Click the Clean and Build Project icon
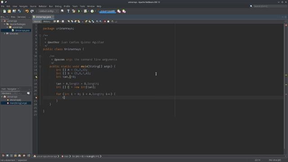The width and height of the screenshot is (288, 162). pos(73,11)
